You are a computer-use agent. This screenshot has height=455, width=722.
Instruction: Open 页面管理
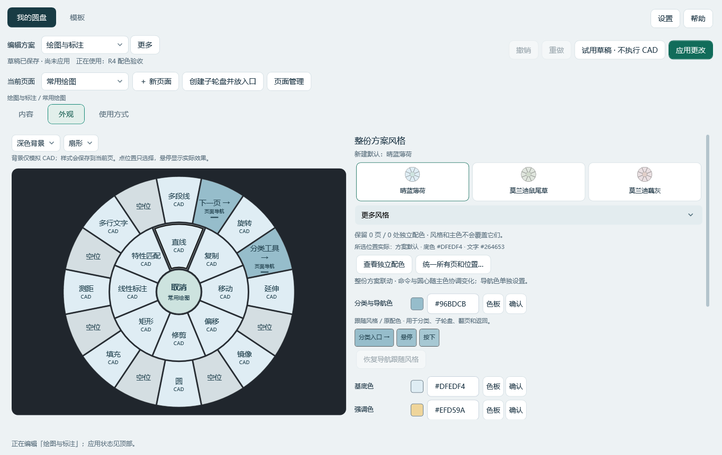(289, 81)
